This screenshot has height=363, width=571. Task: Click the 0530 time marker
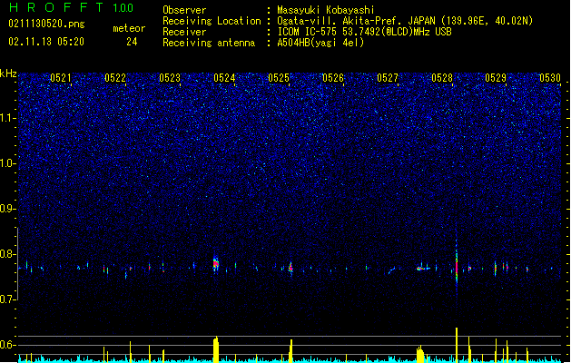coord(550,78)
